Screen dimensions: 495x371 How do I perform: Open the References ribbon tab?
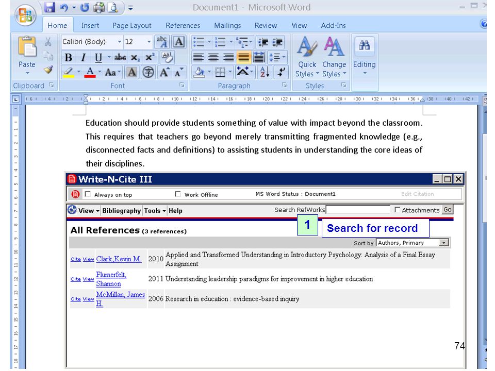point(183,26)
